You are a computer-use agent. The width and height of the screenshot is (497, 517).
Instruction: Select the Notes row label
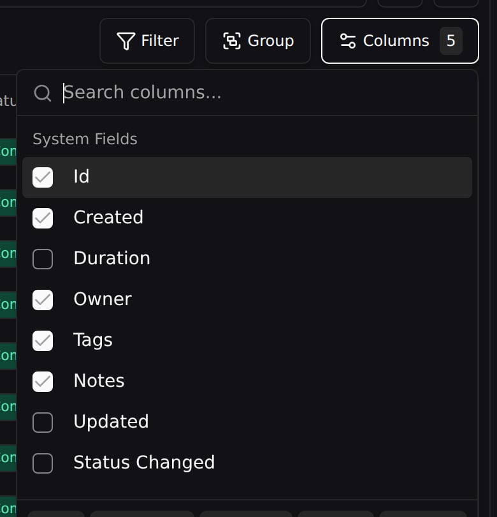click(x=99, y=381)
